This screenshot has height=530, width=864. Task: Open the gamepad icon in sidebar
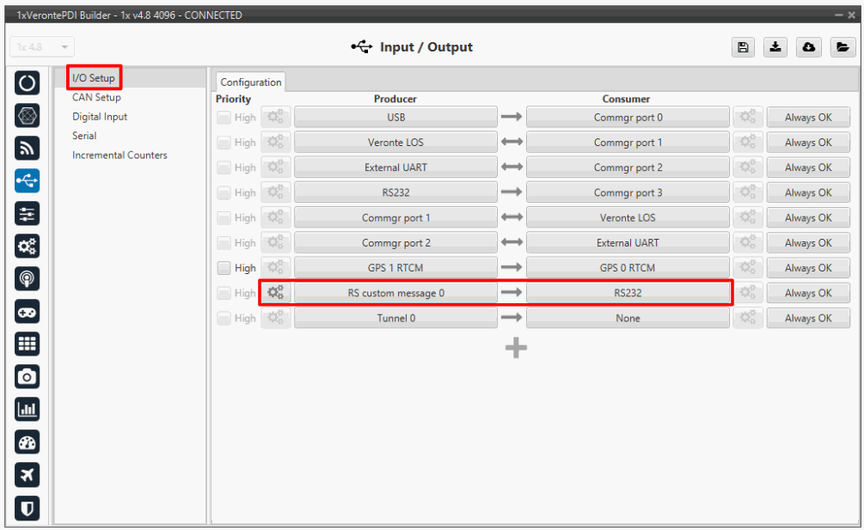point(28,311)
